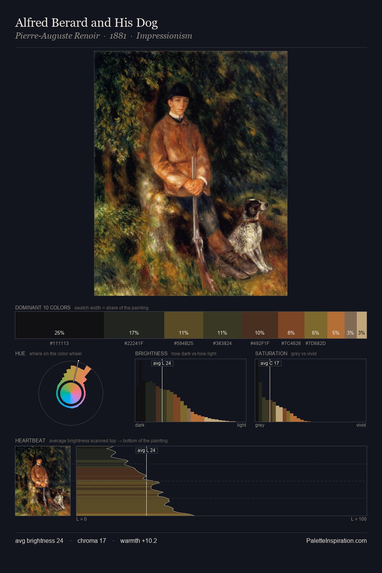The height and width of the screenshot is (573, 382).
Task: Select the 6% olive-gold swatch #7D682D
Action: click(316, 325)
